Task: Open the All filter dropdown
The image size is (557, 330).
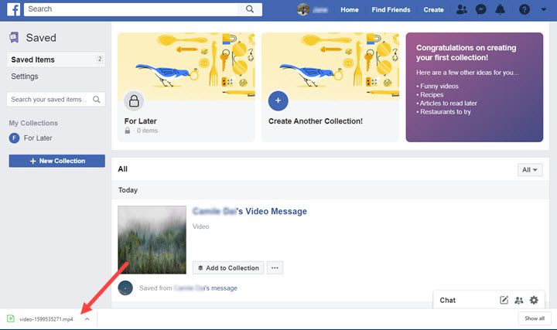Action: coord(530,170)
